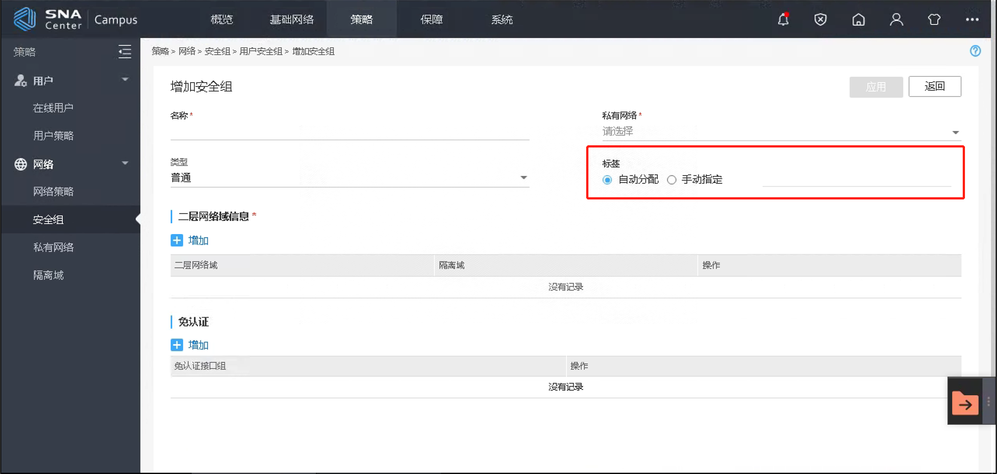Click the 返回 button

coord(934,86)
